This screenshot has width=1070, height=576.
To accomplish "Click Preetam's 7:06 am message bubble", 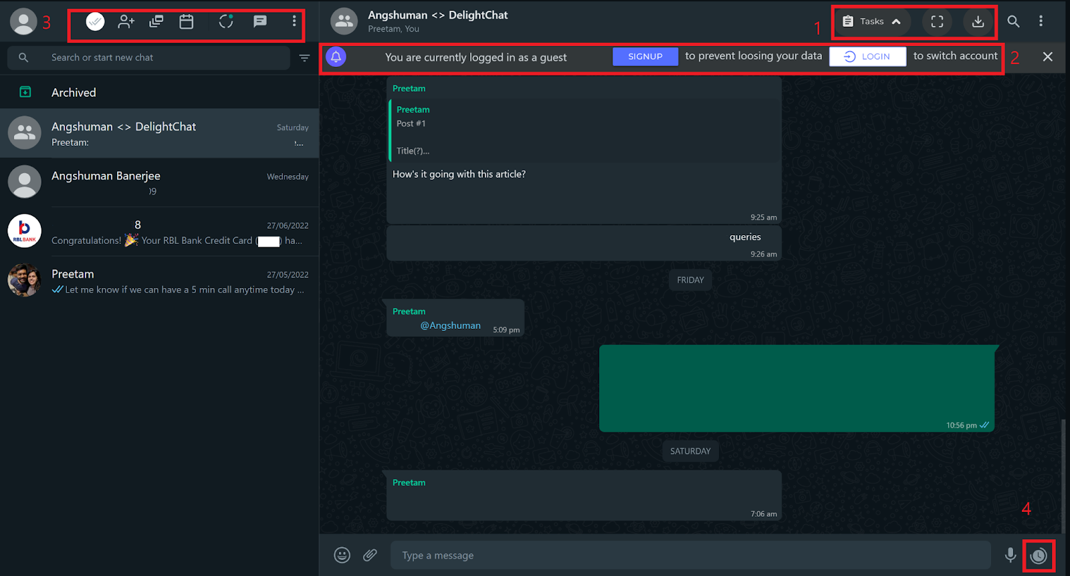I will 584,495.
